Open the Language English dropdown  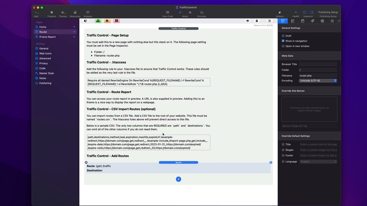[318, 162]
